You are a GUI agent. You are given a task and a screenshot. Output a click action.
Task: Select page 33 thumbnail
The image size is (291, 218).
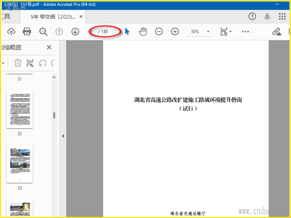coord(20,164)
